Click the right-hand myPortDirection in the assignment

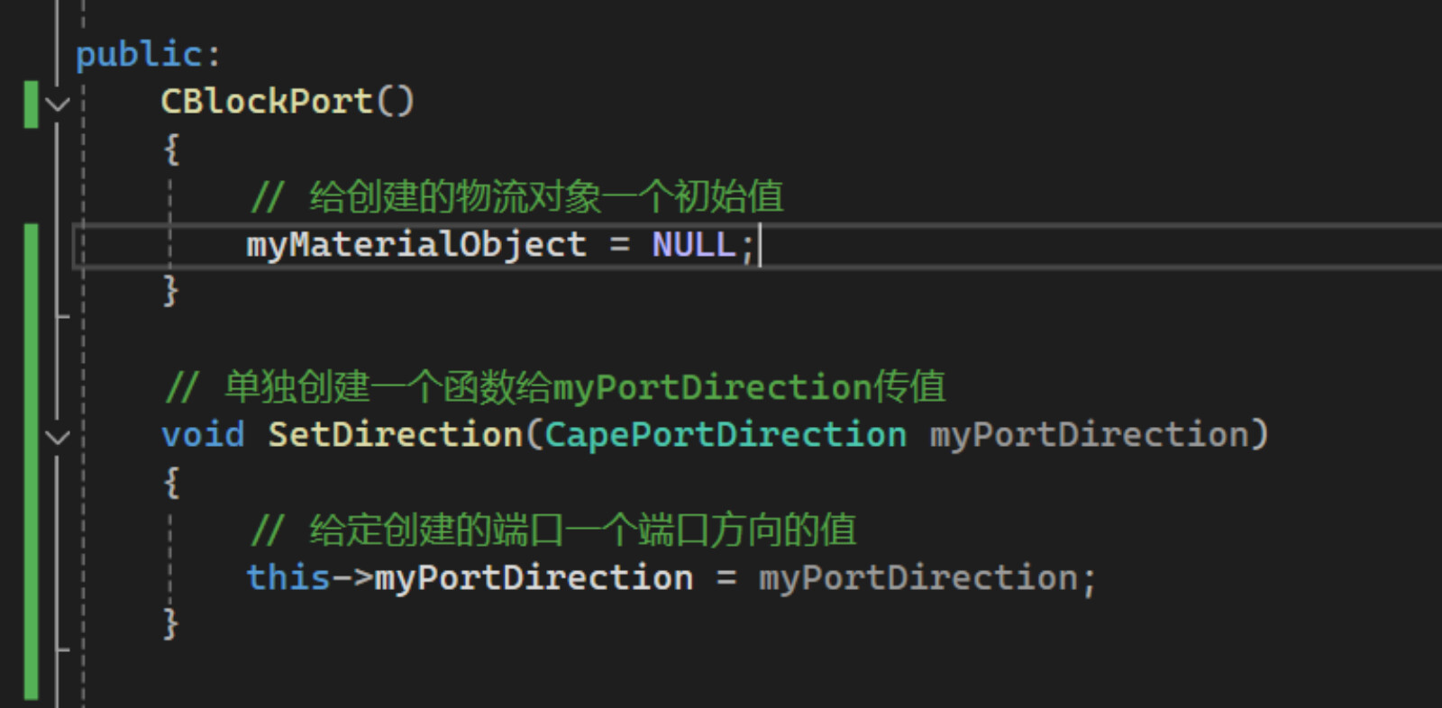pyautogui.click(x=918, y=577)
